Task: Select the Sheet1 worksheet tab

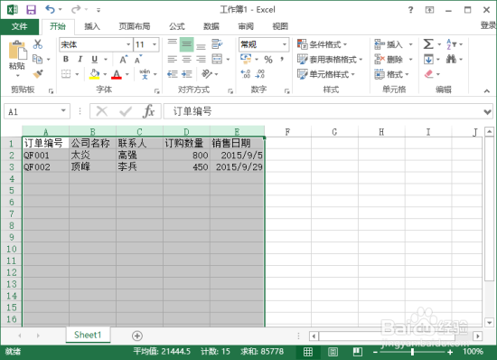Action: pyautogui.click(x=88, y=335)
